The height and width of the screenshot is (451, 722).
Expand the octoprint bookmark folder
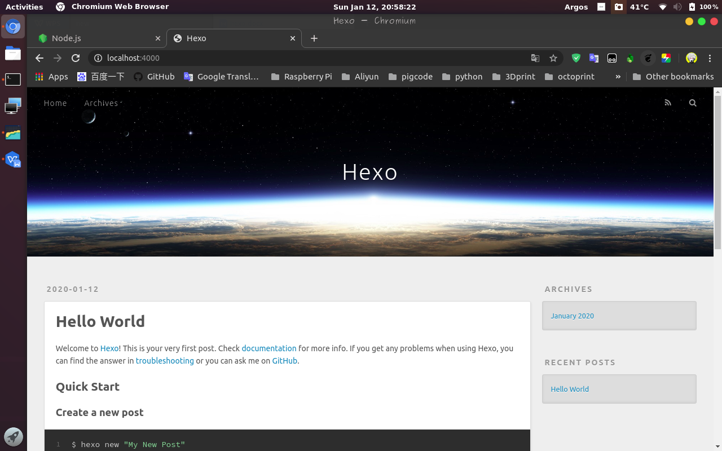569,77
